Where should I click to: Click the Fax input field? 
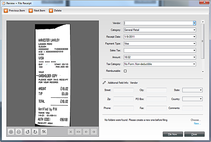tap(156, 108)
